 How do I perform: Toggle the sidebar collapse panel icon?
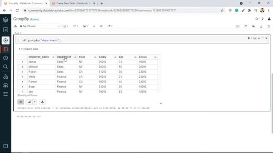6,146
